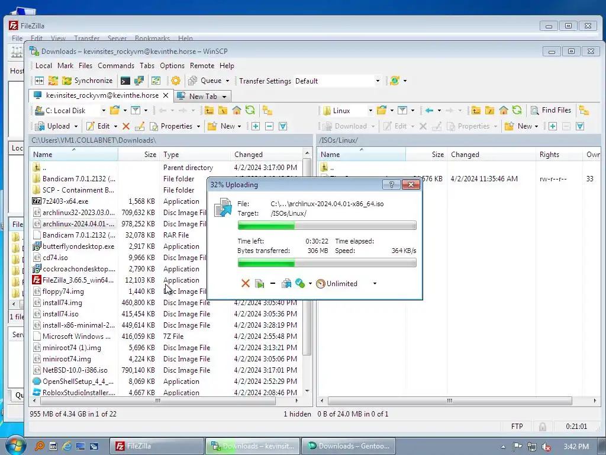The width and height of the screenshot is (606, 455).
Task: Open FileZilla from the taskbar
Action: 156,446
